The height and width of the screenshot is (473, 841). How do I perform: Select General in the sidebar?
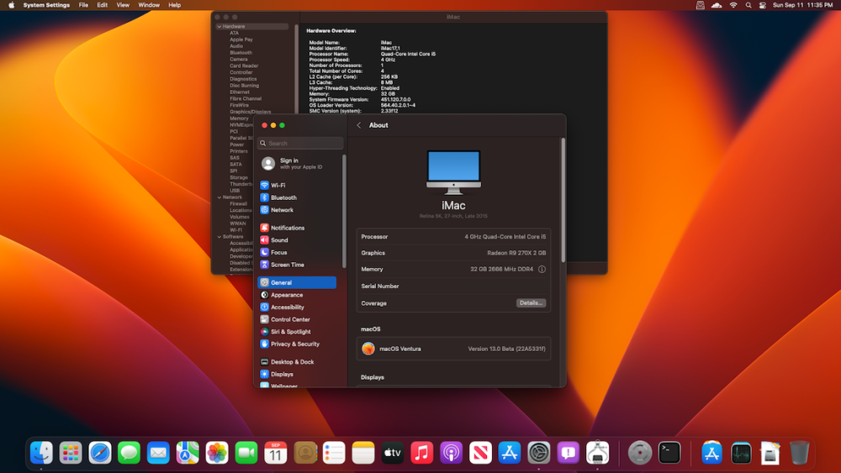297,282
